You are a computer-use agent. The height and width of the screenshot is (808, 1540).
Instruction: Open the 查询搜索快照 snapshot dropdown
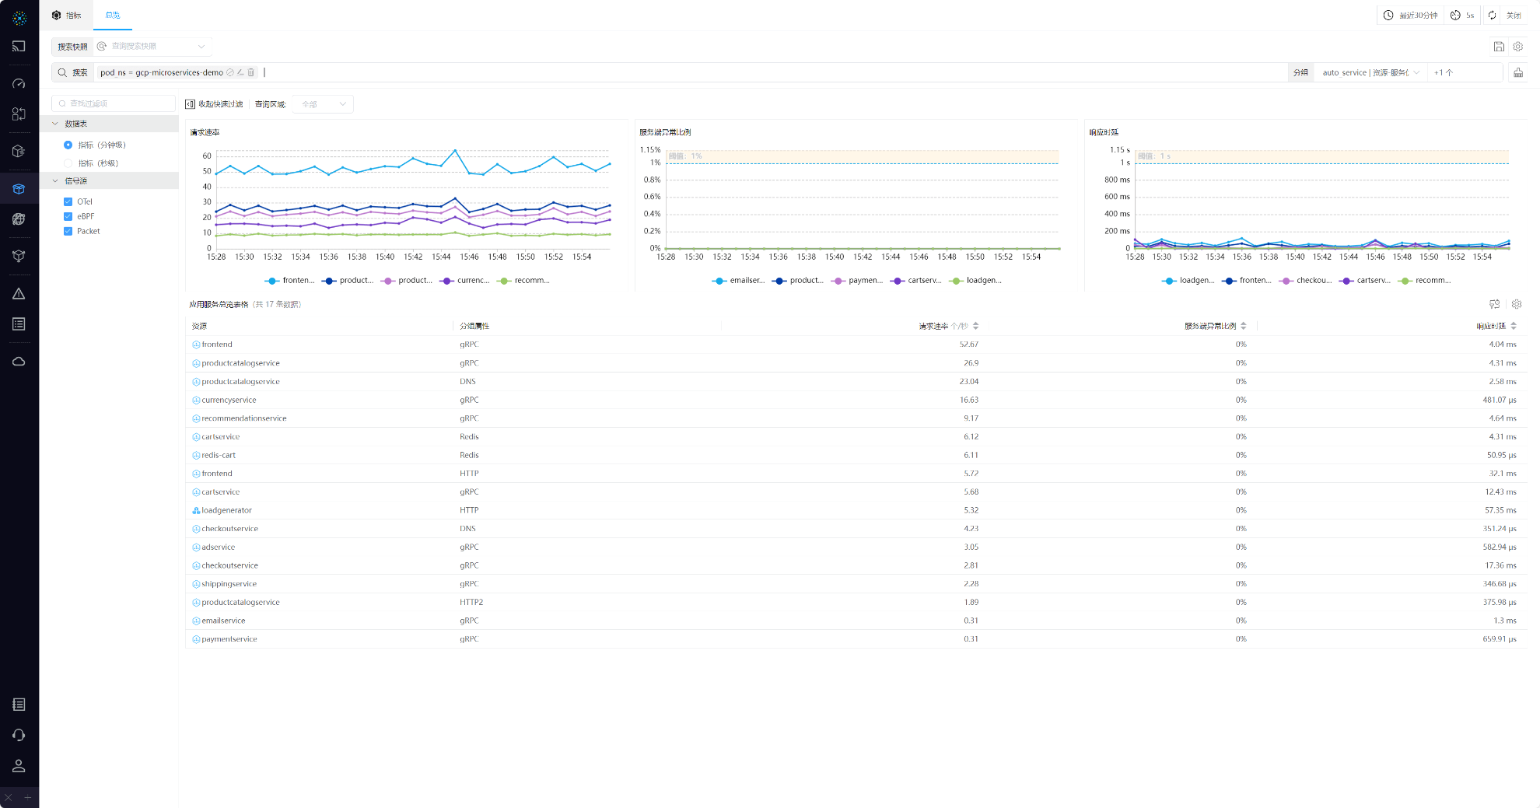point(152,47)
